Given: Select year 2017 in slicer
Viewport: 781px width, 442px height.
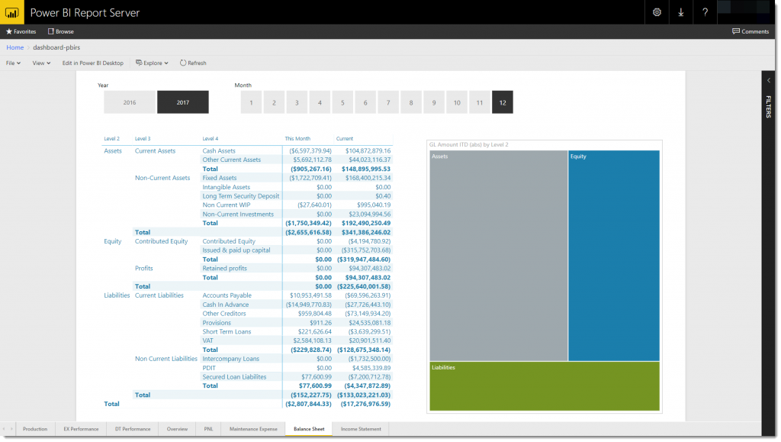Looking at the screenshot, I should 183,102.
